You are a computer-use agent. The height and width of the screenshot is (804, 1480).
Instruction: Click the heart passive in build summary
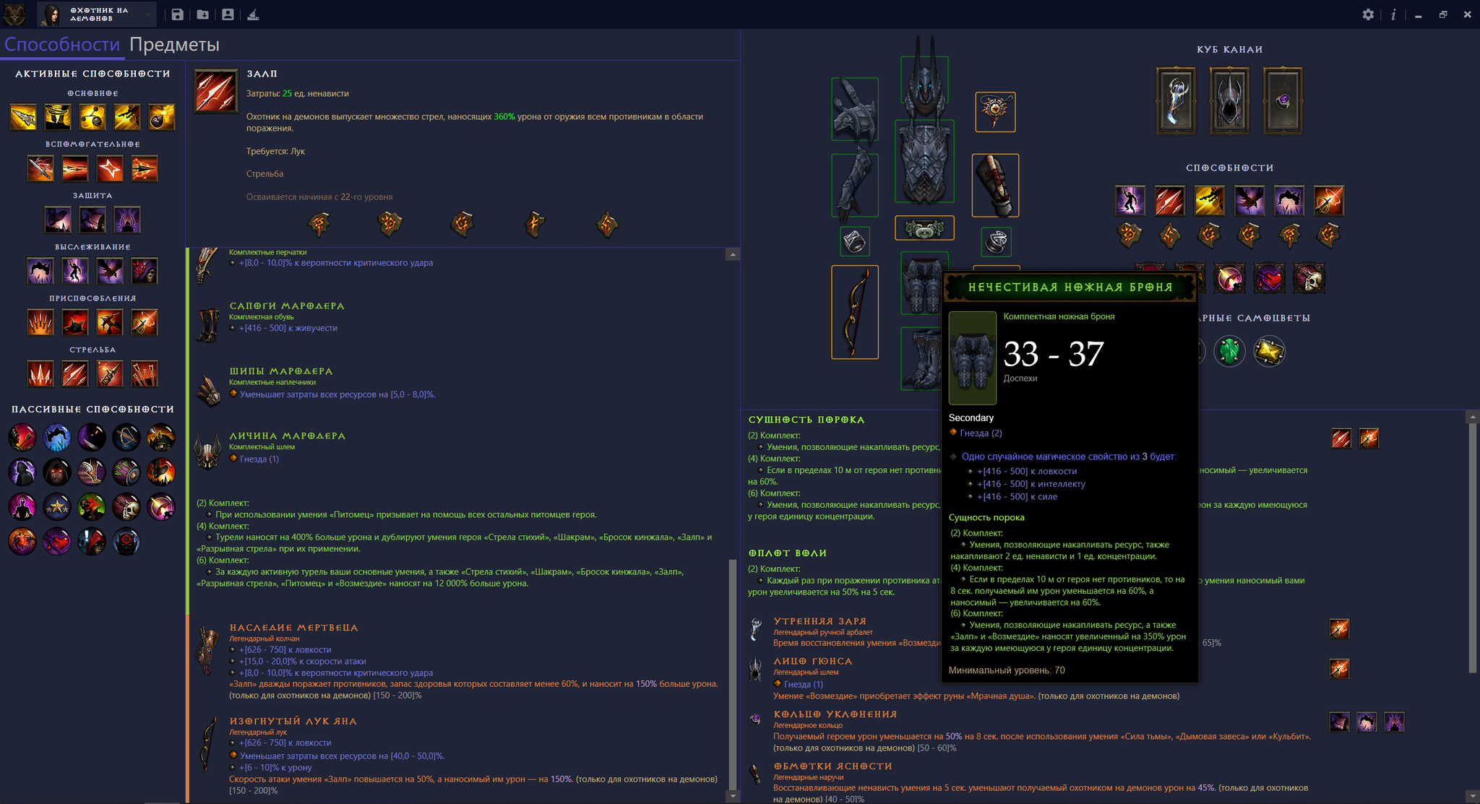[1270, 278]
